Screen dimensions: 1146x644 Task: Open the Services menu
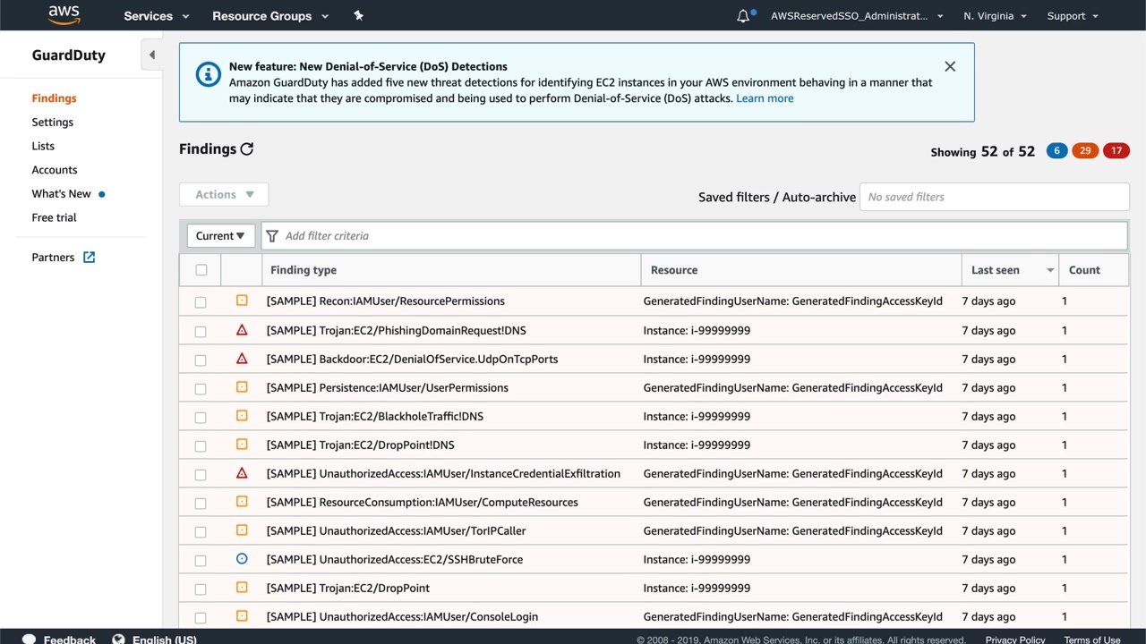tap(156, 16)
